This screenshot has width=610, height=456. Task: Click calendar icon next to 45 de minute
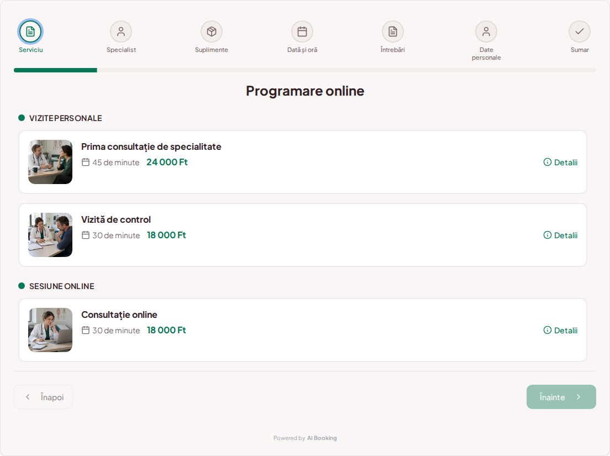pos(86,163)
